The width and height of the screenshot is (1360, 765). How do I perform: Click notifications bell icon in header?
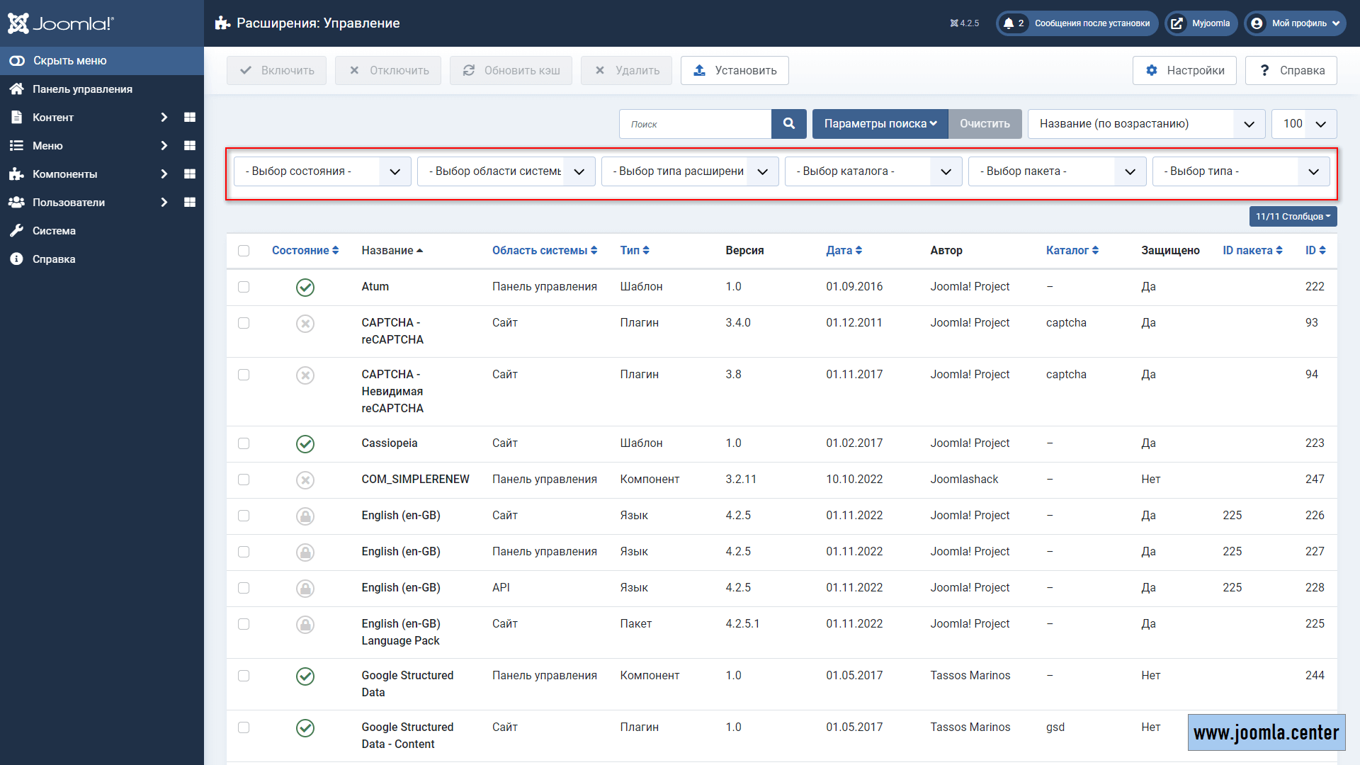[1008, 23]
